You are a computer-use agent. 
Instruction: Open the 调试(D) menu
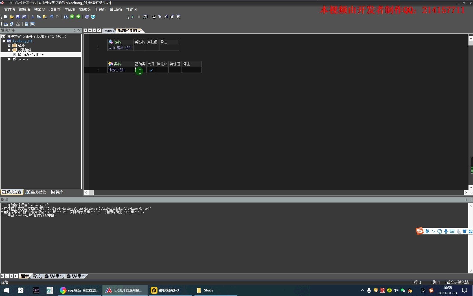click(x=85, y=10)
